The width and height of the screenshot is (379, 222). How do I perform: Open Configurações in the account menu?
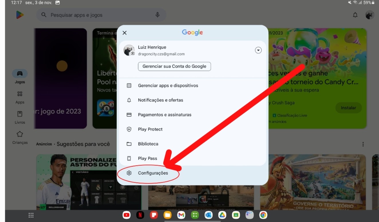tap(192, 173)
